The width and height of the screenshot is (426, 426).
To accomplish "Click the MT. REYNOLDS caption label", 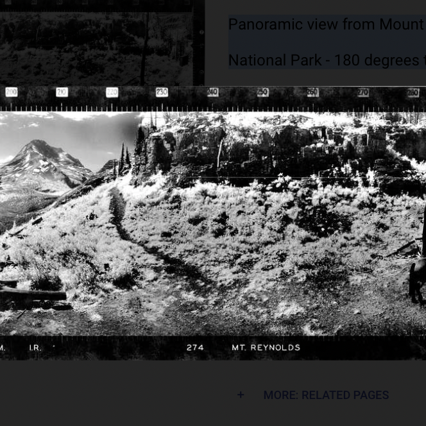I will [x=266, y=348].
